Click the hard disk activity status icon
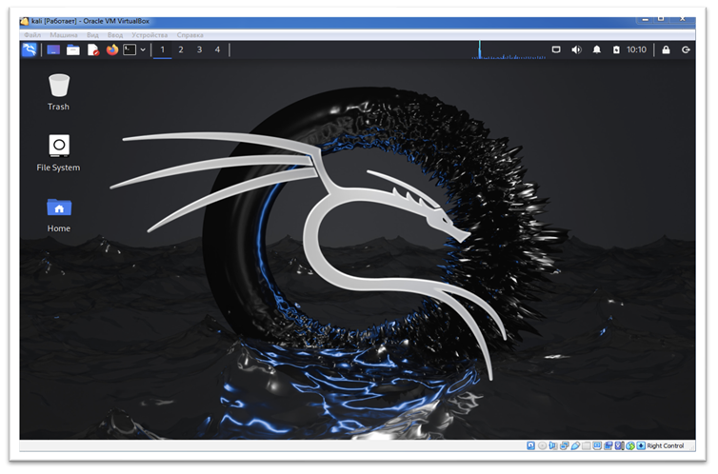The width and height of the screenshot is (718, 474). (x=530, y=445)
